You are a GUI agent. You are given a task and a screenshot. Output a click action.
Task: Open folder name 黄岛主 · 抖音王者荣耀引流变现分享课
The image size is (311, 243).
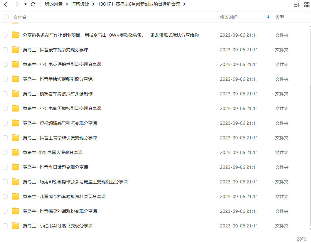(x=60, y=138)
